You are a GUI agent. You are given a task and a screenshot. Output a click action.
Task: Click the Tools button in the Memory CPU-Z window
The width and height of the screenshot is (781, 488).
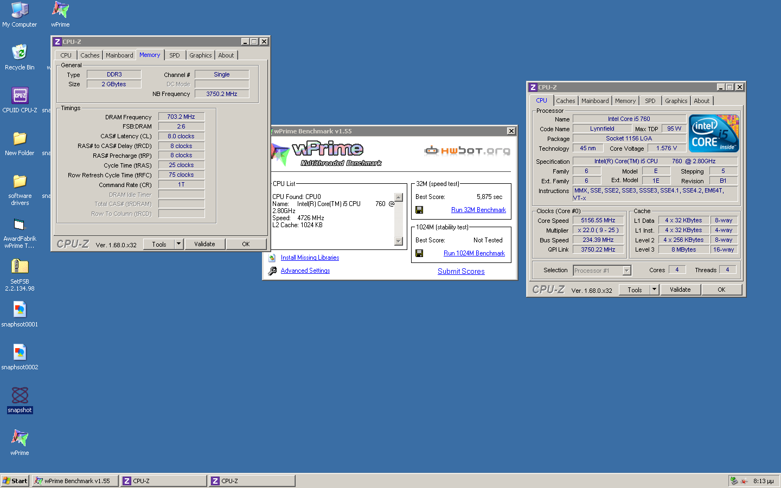(159, 244)
